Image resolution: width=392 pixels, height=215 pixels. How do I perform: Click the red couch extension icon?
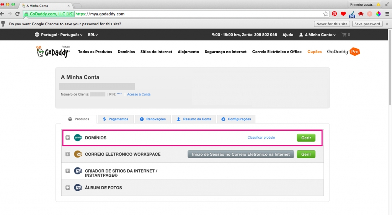pos(361,14)
